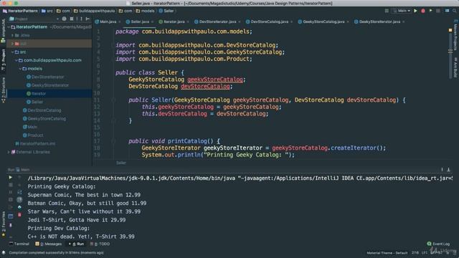Open Ant Build side tool window
Screen dimensions: 459x258
pos(455,67)
